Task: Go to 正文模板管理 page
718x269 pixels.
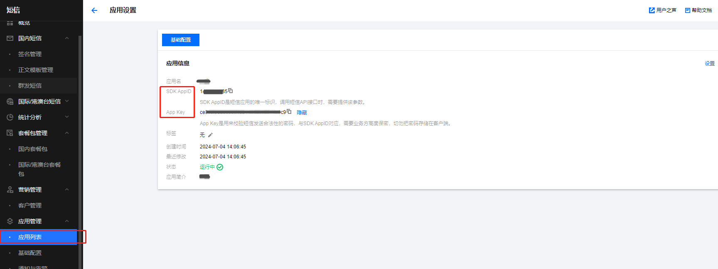Action: click(36, 70)
